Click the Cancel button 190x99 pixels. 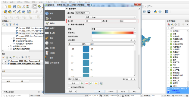[x=111, y=91]
